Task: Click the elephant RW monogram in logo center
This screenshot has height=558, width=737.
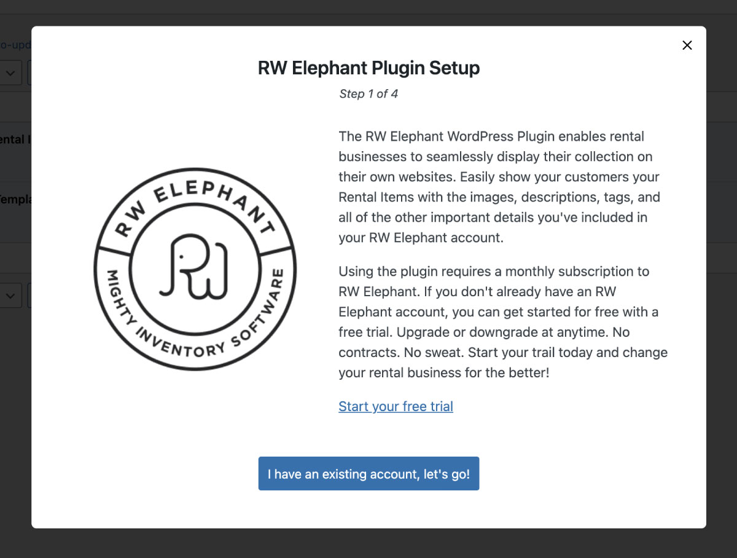Action: pos(195,265)
